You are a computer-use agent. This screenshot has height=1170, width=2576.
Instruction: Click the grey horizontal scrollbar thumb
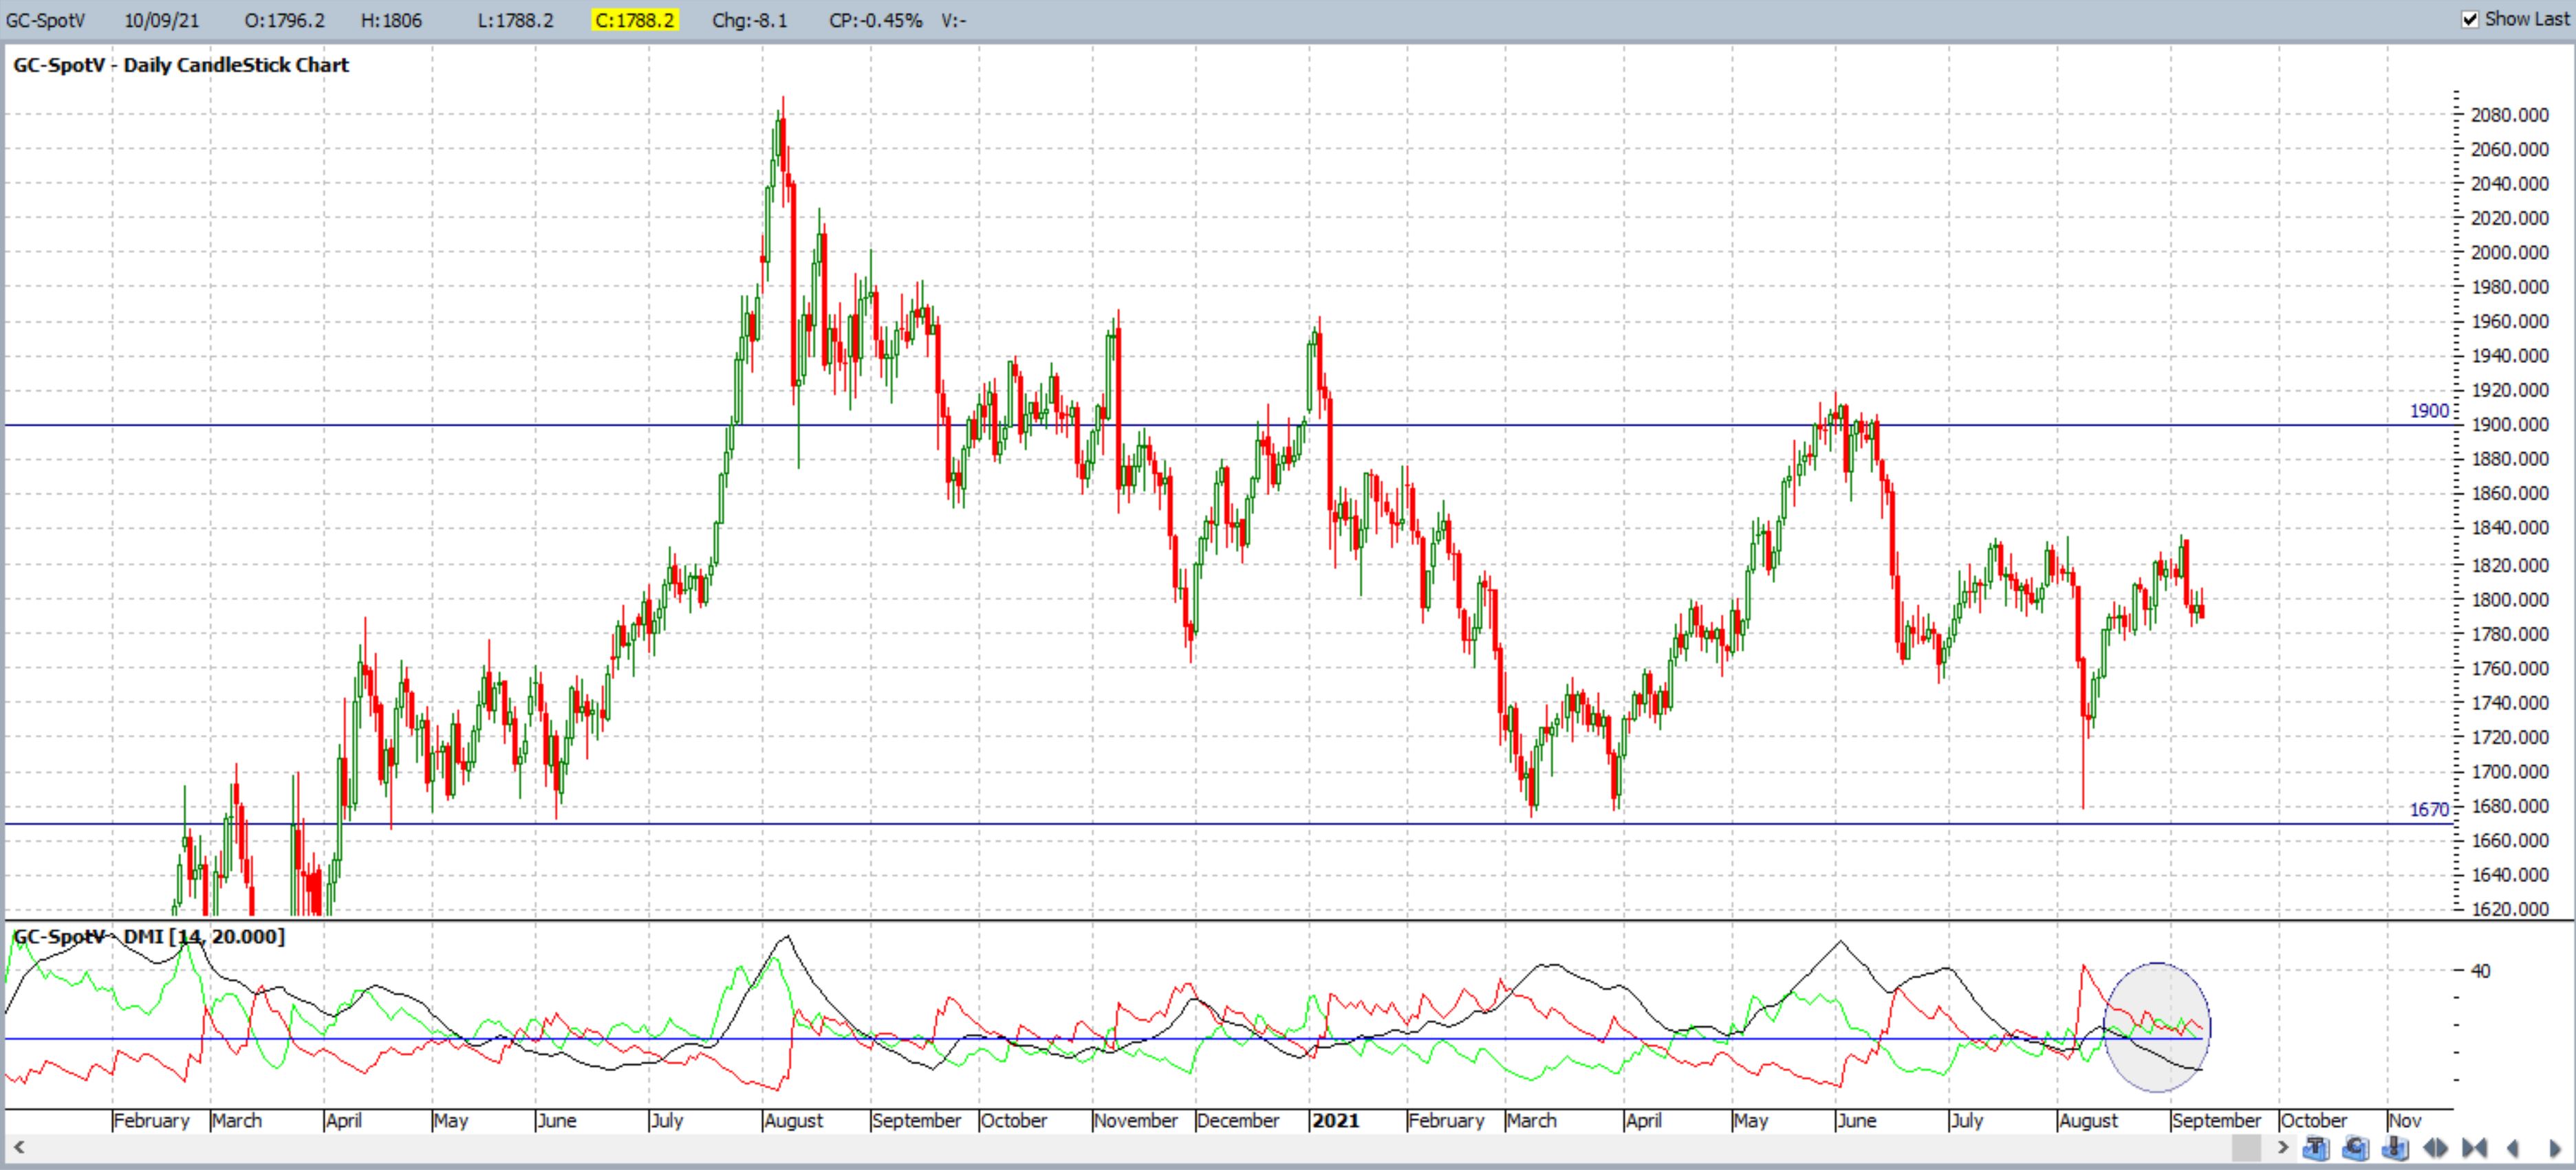coord(2246,1148)
